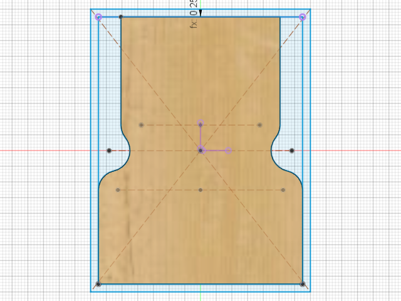Click purple circle at end of horizontal axis handle
401x301 pixels.
click(x=228, y=150)
